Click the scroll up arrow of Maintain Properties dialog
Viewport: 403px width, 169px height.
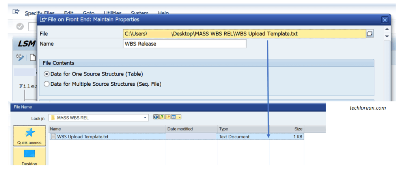pos(386,29)
